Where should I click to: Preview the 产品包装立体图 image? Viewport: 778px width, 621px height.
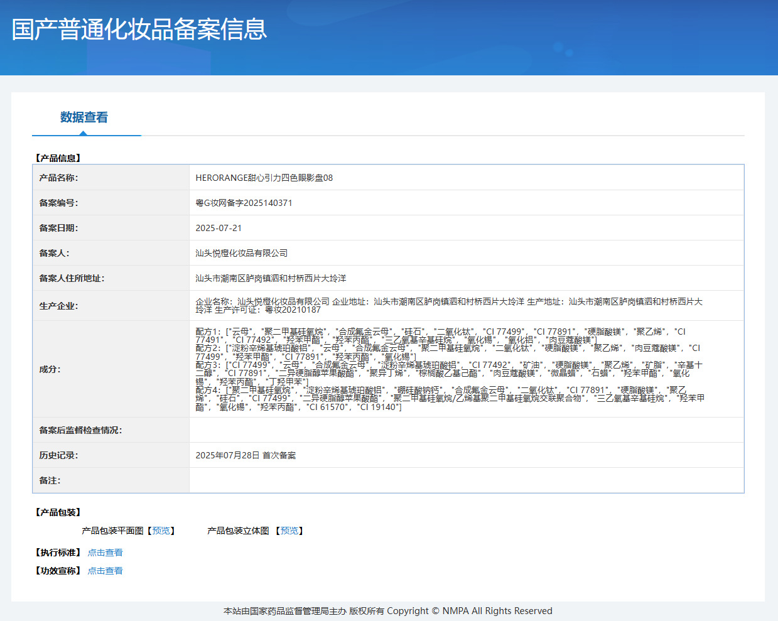click(289, 531)
